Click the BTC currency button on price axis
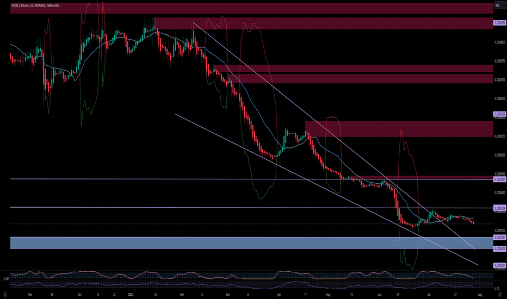The image size is (507, 299). pos(500,5)
